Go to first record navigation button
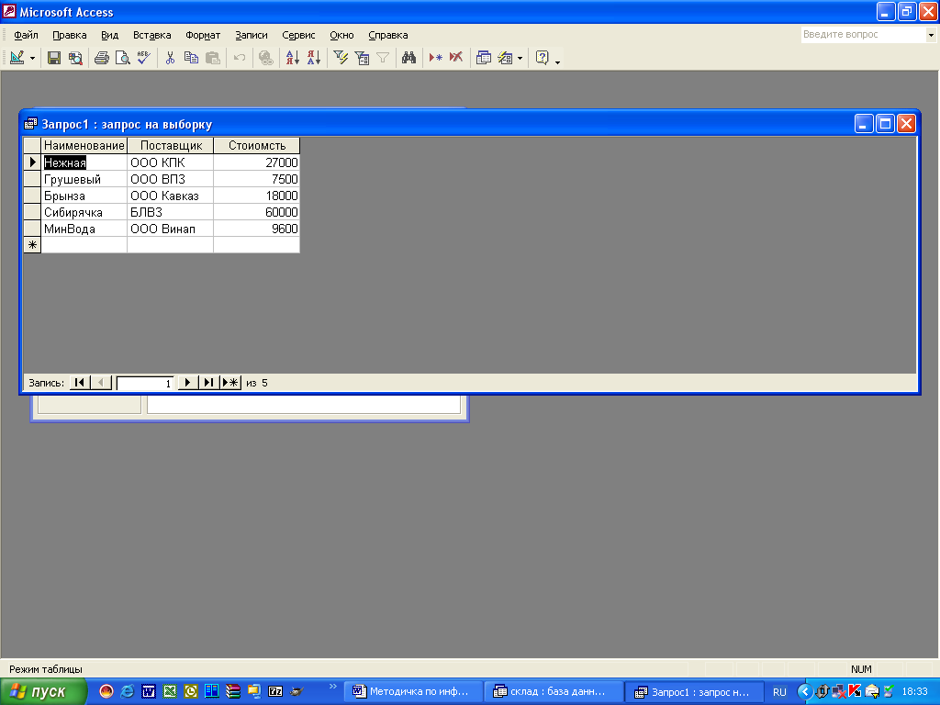940x705 pixels. click(80, 383)
